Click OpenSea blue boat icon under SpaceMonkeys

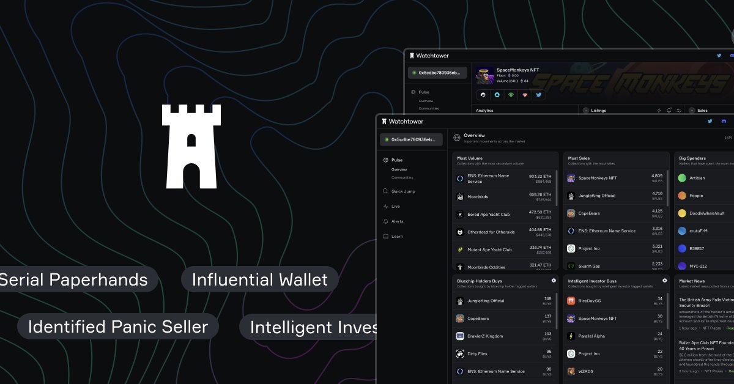coord(497,95)
